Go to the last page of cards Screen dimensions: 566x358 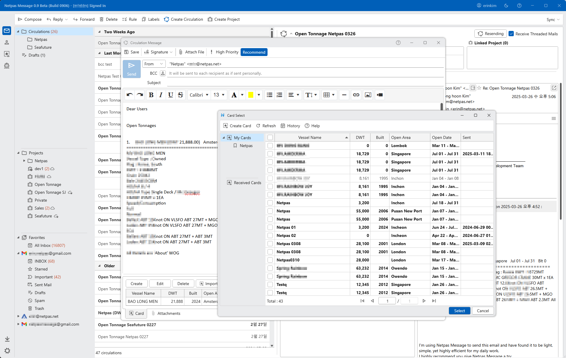[434, 301]
